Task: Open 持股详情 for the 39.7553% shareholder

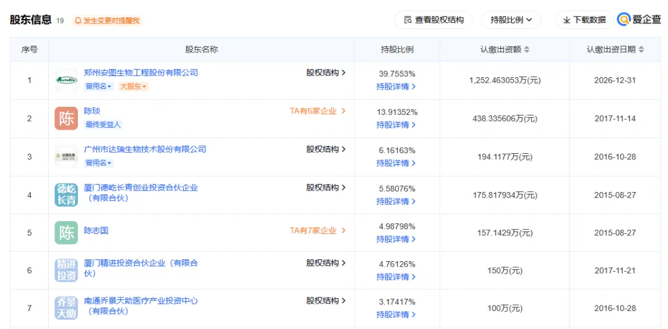Action: click(396, 86)
